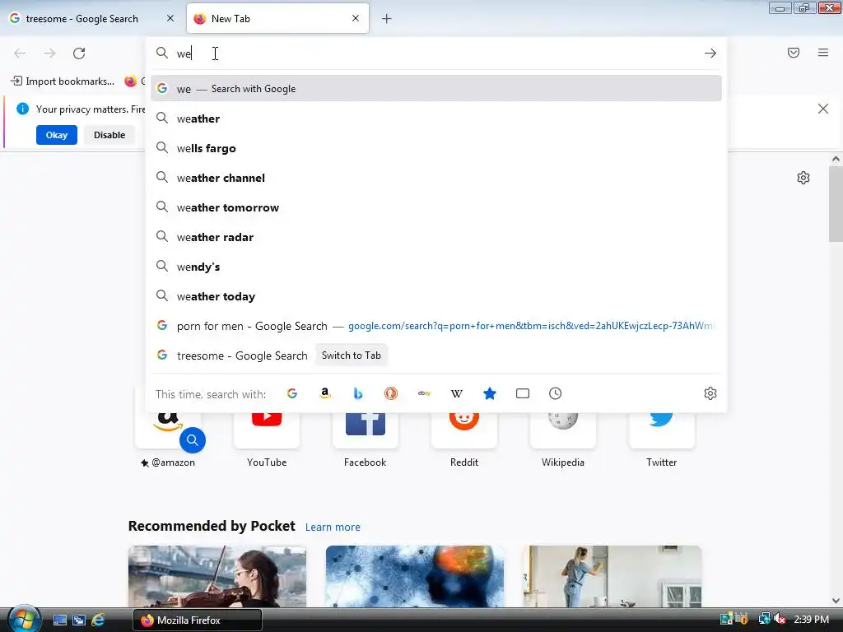Viewport: 843px width, 632px height.
Task: Choose eBay one-off search icon
Action: tap(424, 393)
